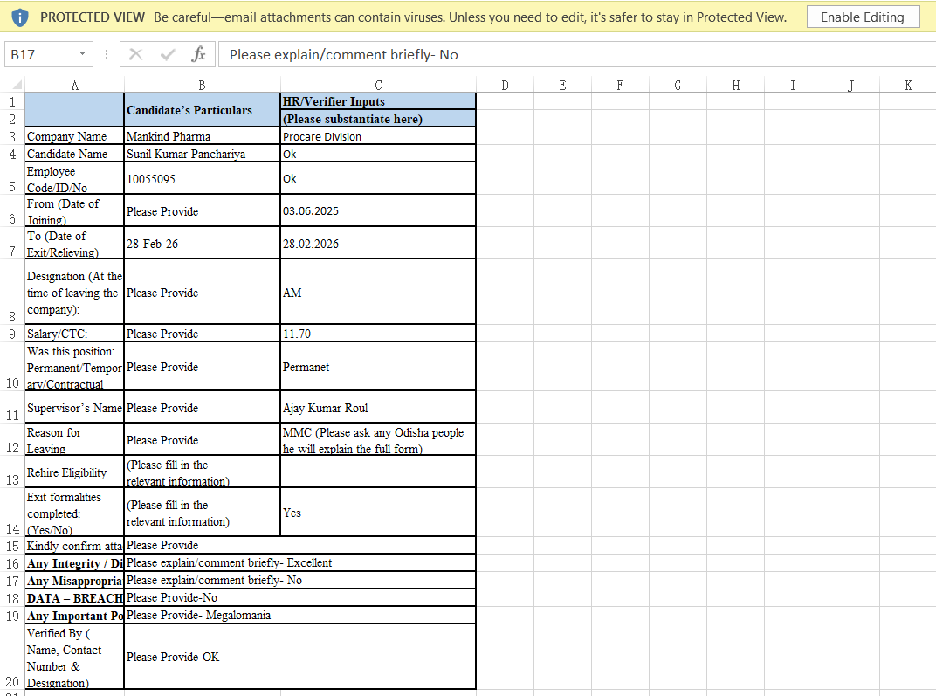936x696 pixels.
Task: Select cell with Ajay Kumar Roul
Action: (378, 407)
